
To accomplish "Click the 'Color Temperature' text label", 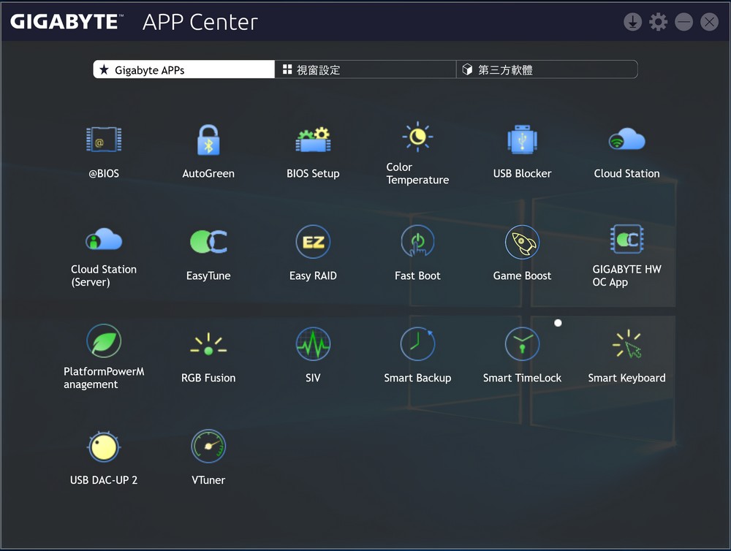I will (x=417, y=173).
